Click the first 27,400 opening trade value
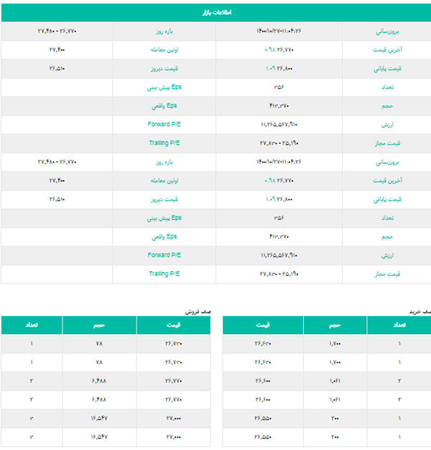Viewport: 431px width, 450px height. 57,50
